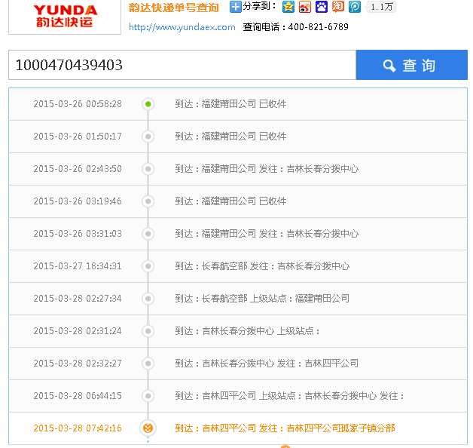Viewport: 473px width, 448px height.
Task: Share via the blue Tencent Weibo icon
Action: [354, 7]
